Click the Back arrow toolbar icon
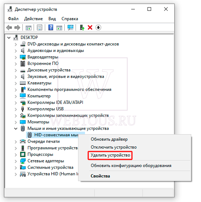Viewport: 201px width, 202px height. click(x=9, y=27)
